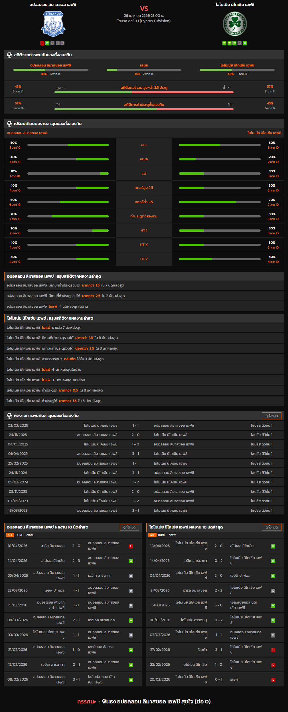Click soccer ball icon beside recent form comparison header
The height and width of the screenshot is (712, 288).
coord(9,124)
